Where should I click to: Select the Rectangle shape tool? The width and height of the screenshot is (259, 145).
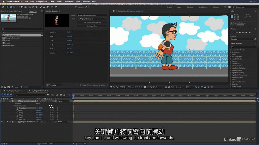point(30,7)
